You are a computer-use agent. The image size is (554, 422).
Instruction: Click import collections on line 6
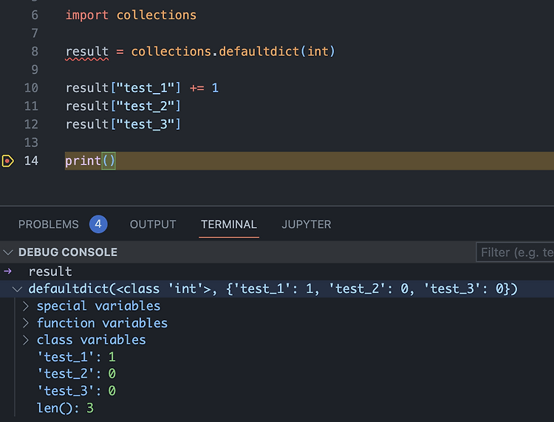(x=131, y=15)
